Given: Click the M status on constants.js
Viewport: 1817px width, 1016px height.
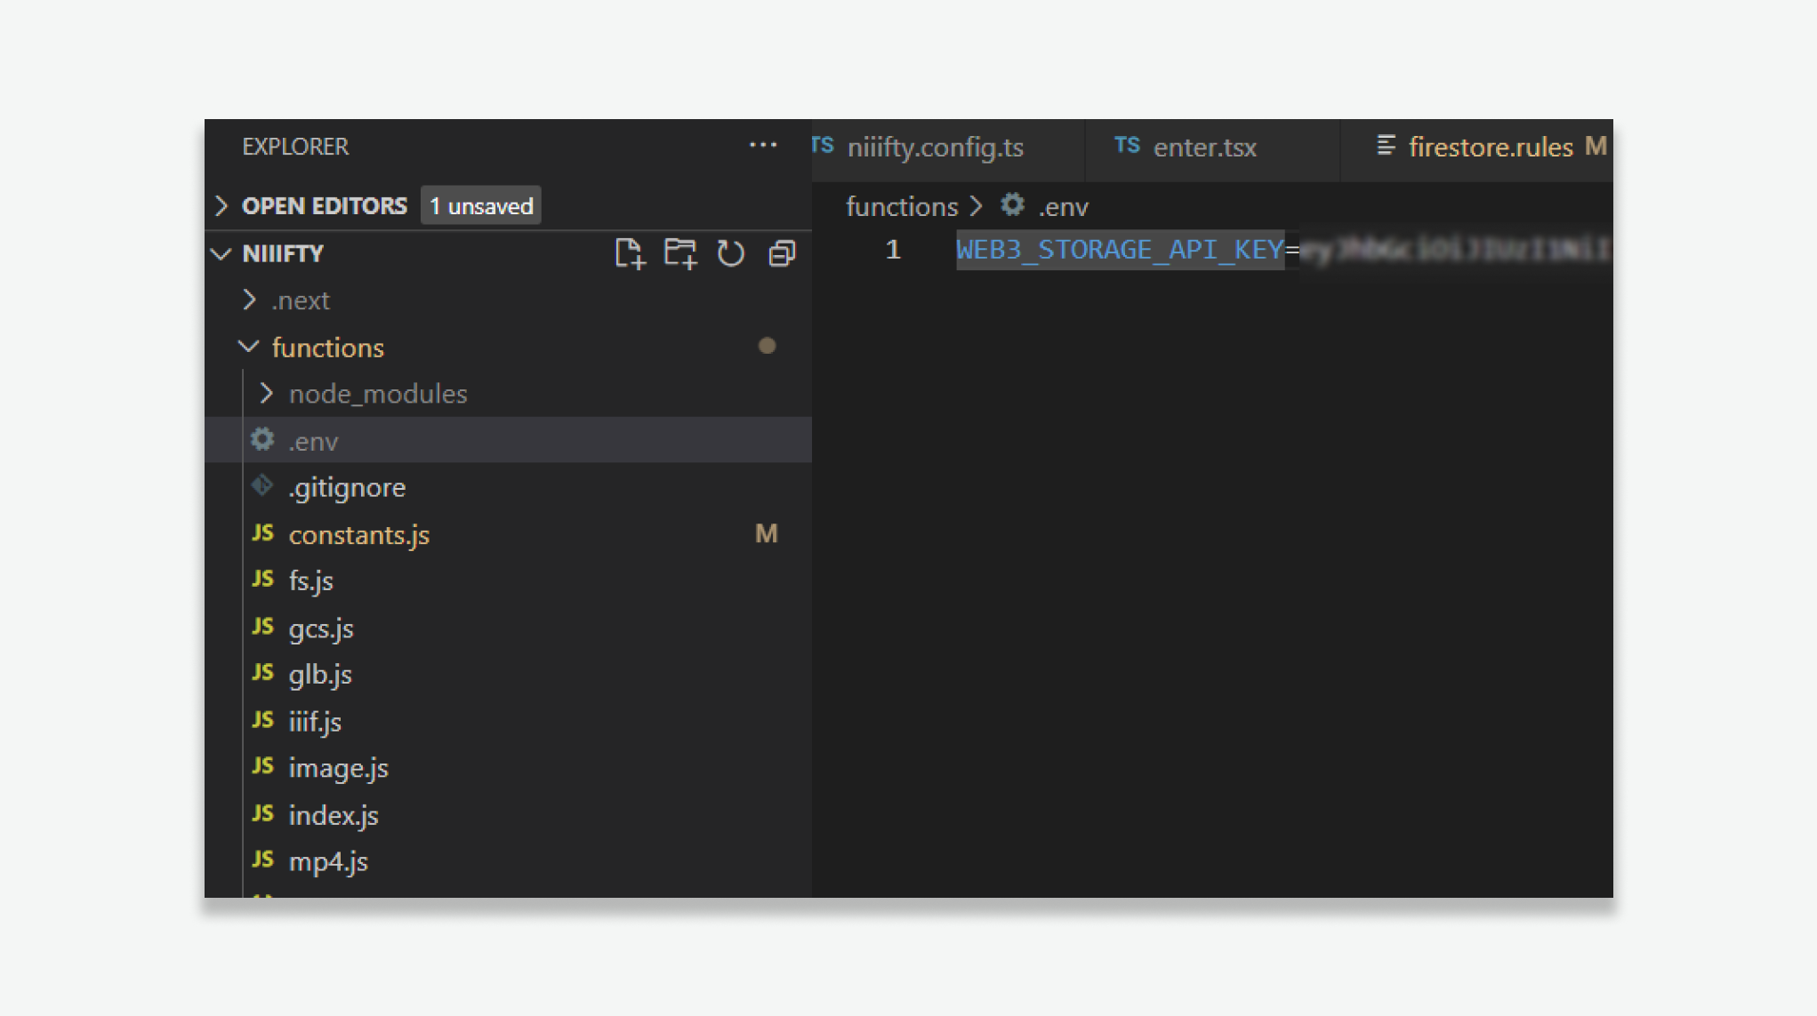Looking at the screenshot, I should click(767, 533).
